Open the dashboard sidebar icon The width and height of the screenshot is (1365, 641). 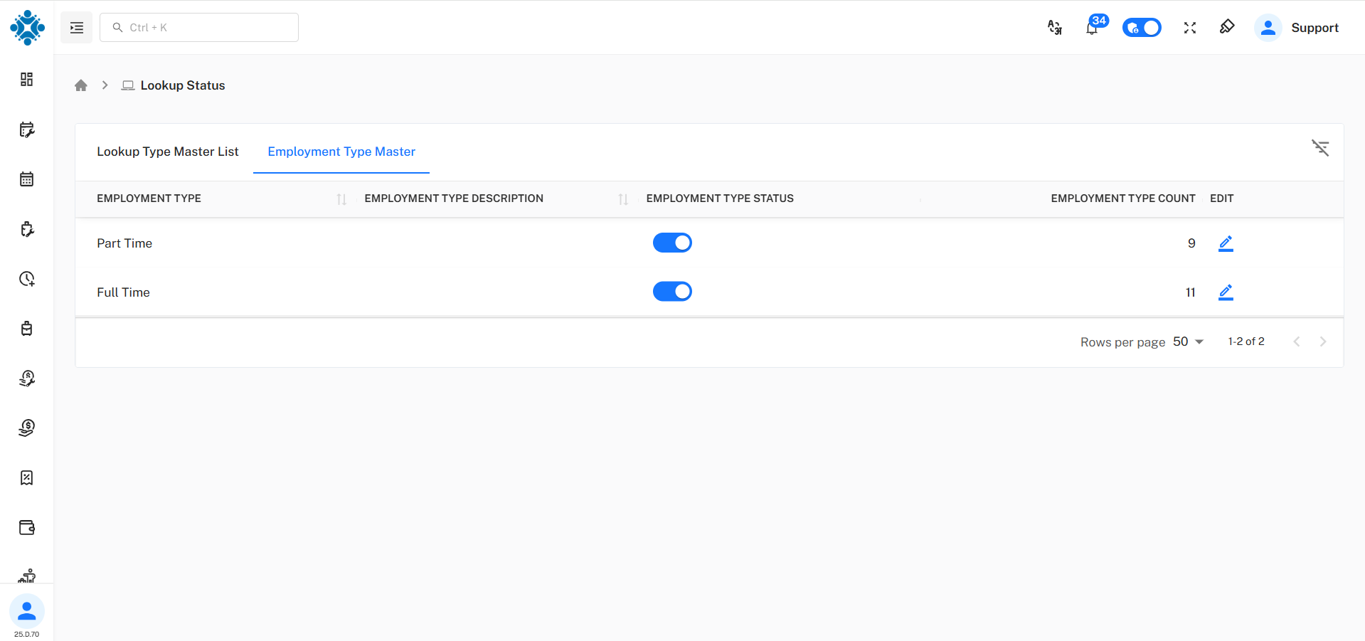pos(27,79)
